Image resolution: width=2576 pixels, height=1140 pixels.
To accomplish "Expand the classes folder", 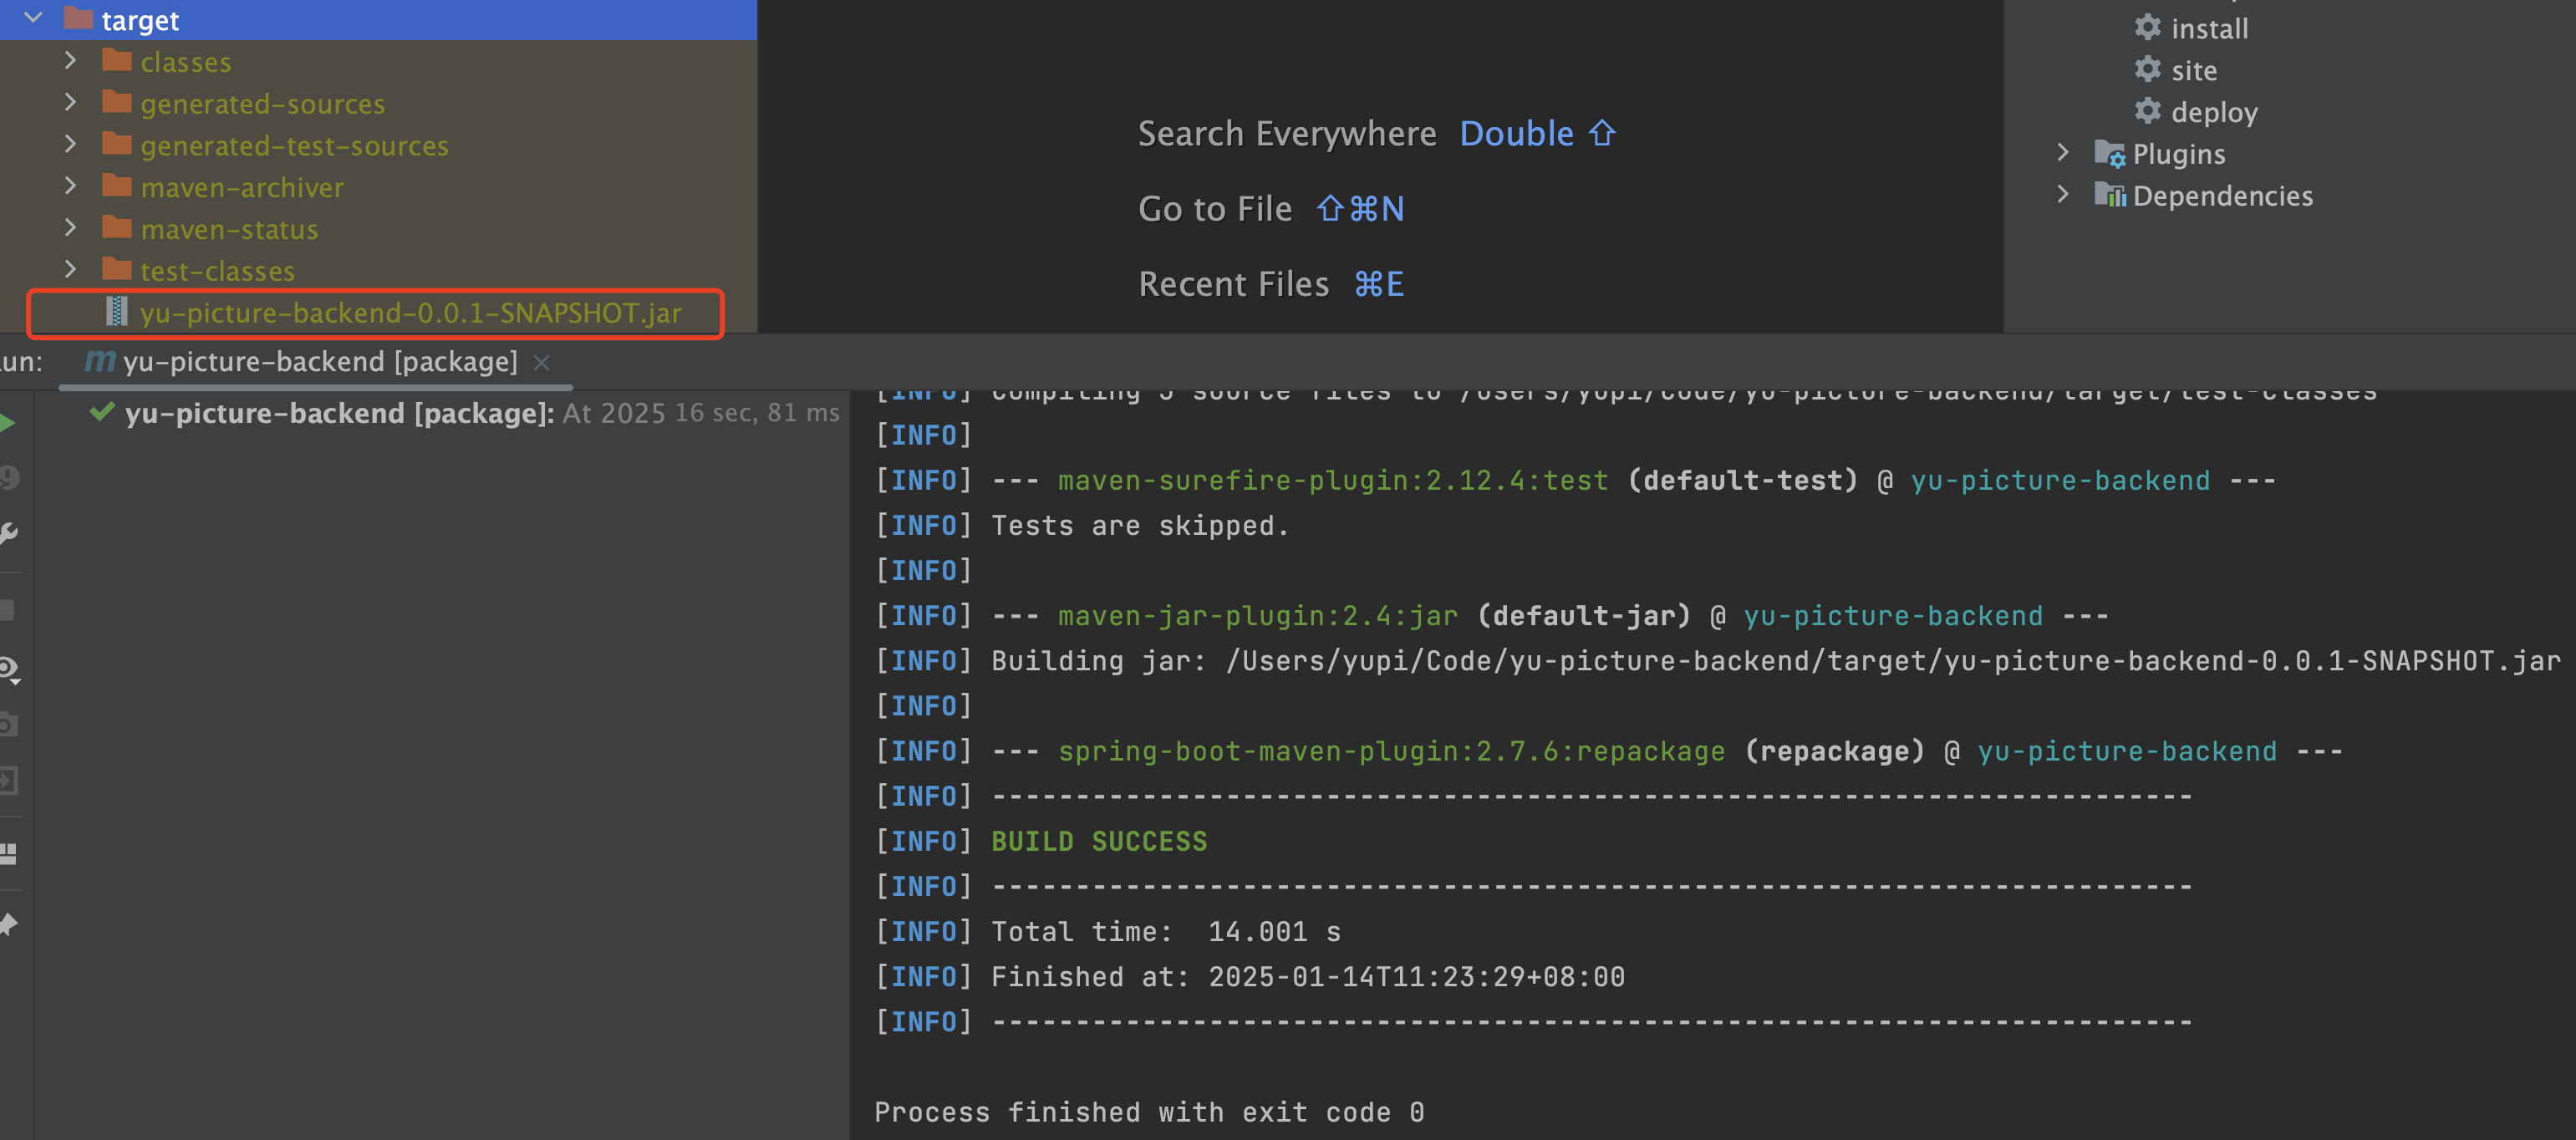I will pyautogui.click(x=70, y=61).
